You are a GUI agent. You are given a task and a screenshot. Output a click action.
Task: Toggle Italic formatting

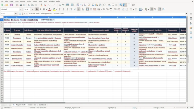40,9
